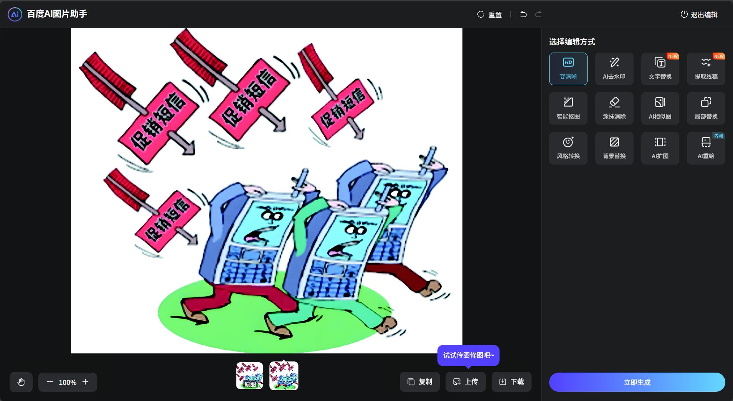733x401 pixels.
Task: Select the 变清晰 HD enhance tool
Action: point(568,69)
